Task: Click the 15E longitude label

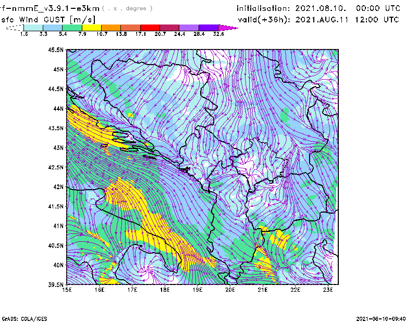Action: coord(67,290)
